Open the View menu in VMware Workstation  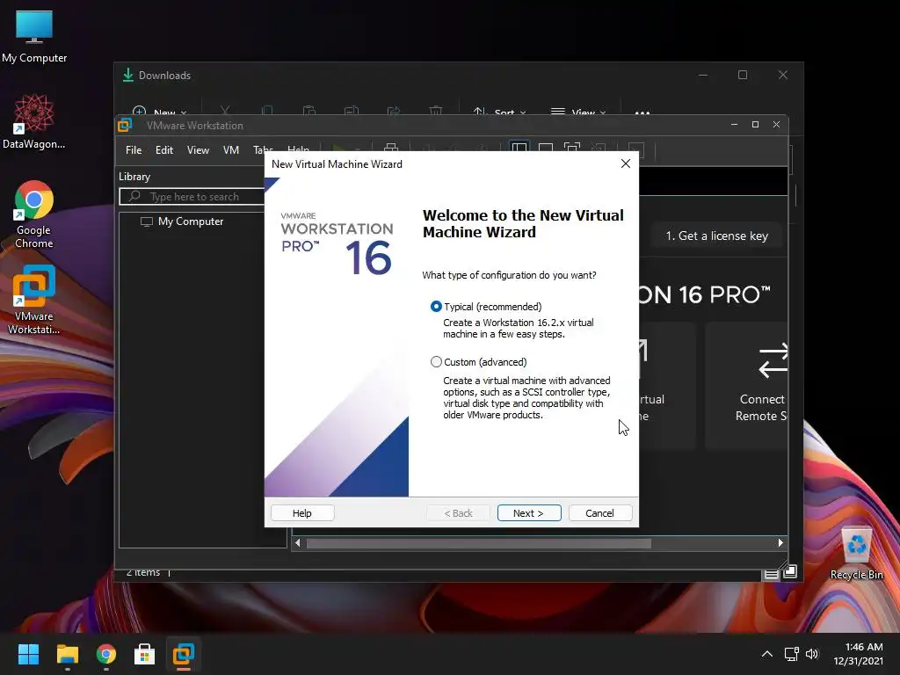[x=198, y=149]
